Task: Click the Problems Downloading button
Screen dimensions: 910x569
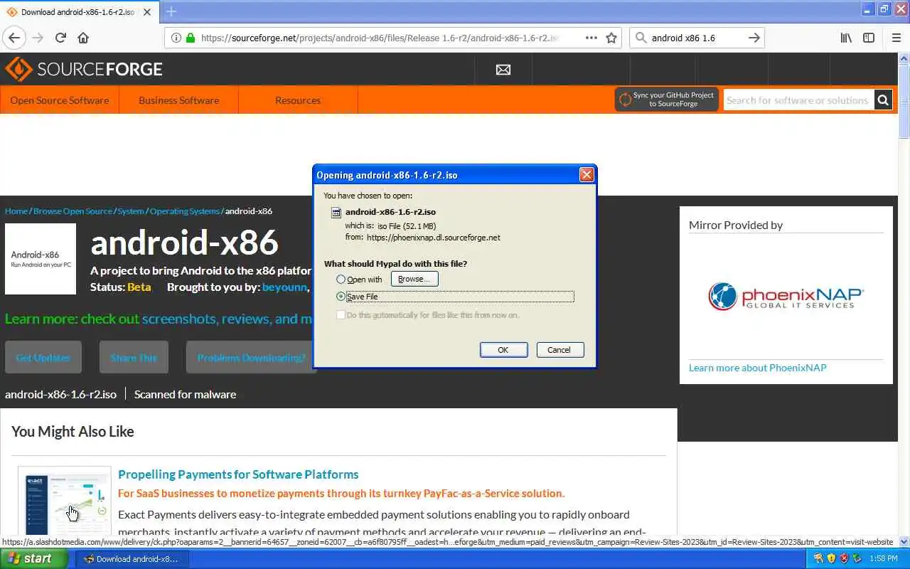Action: pos(250,358)
